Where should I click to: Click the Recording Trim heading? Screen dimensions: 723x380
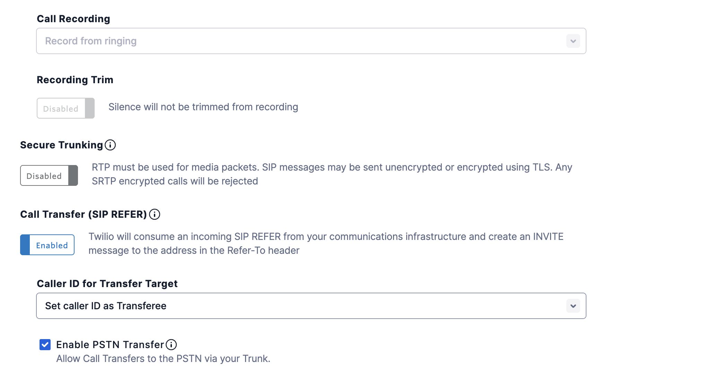[75, 79]
